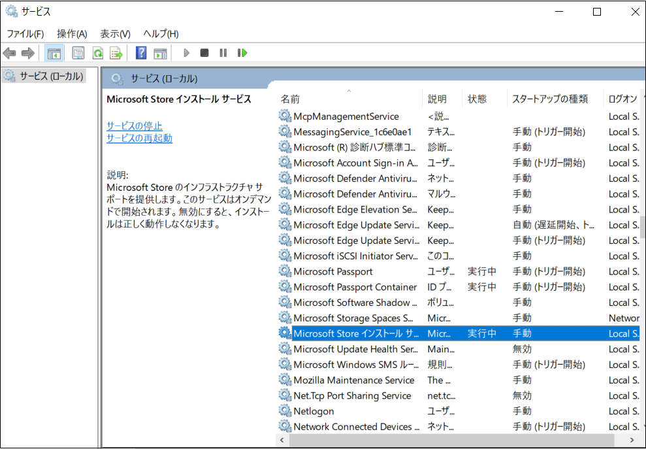The height and width of the screenshot is (449, 646).
Task: Click the Restart Service toolbar icon
Action: click(x=243, y=53)
